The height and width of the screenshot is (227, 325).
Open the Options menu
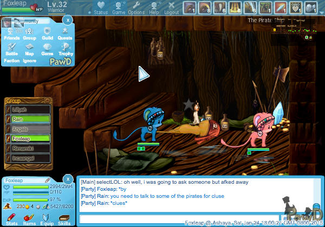[x=136, y=8]
